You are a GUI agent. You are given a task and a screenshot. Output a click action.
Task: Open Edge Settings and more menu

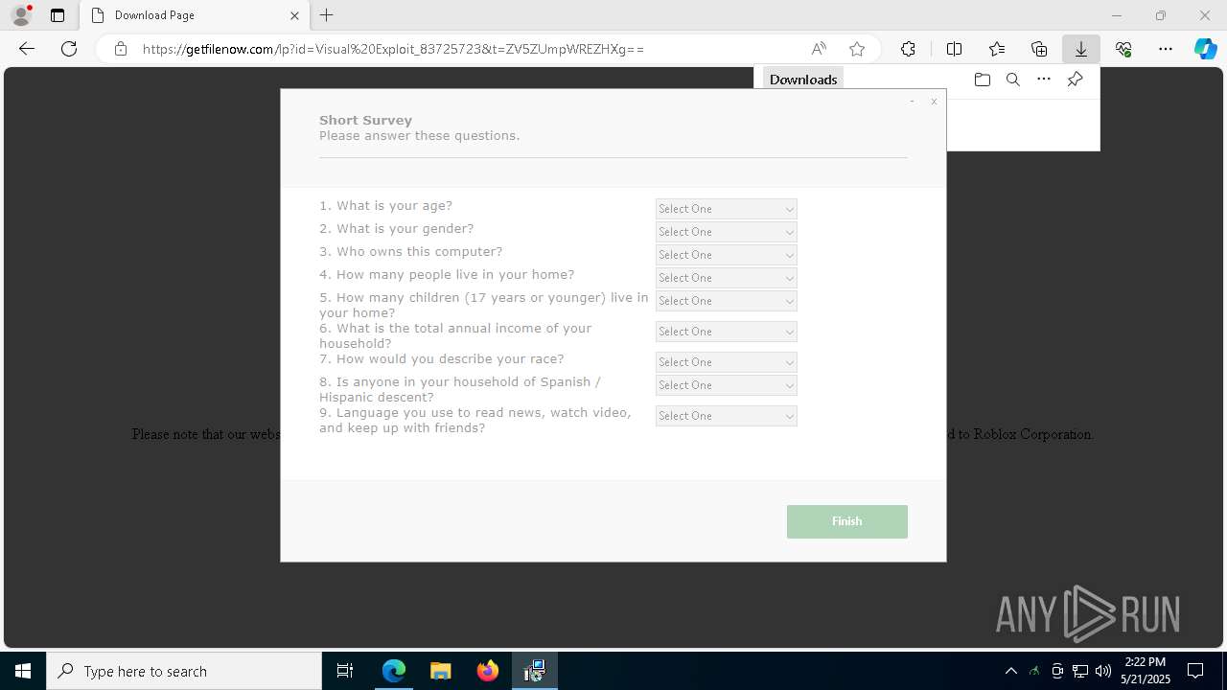click(1166, 49)
